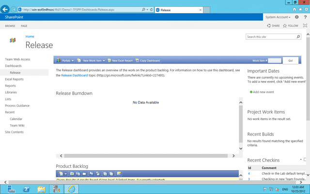This screenshot has height=194, width=310.
Task: Expand the Recent Checkins web part menu
Action: tap(301, 160)
